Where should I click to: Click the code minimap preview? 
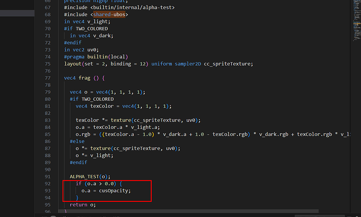click(x=357, y=21)
